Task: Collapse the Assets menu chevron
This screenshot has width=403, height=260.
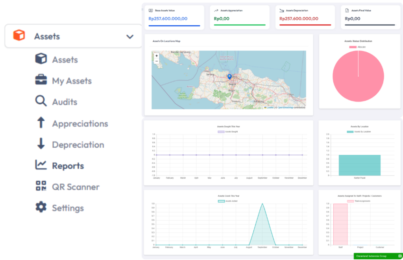Action: 130,37
